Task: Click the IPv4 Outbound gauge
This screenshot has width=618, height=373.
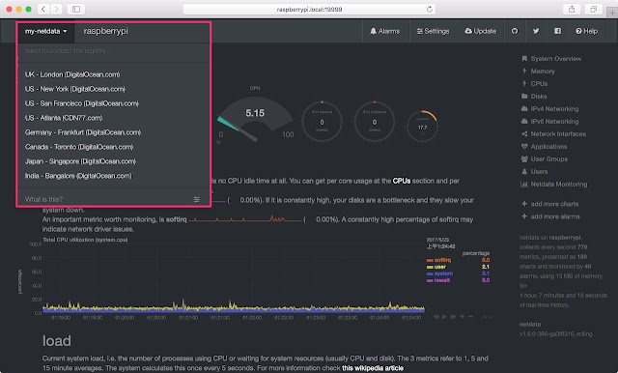Action: click(x=375, y=122)
